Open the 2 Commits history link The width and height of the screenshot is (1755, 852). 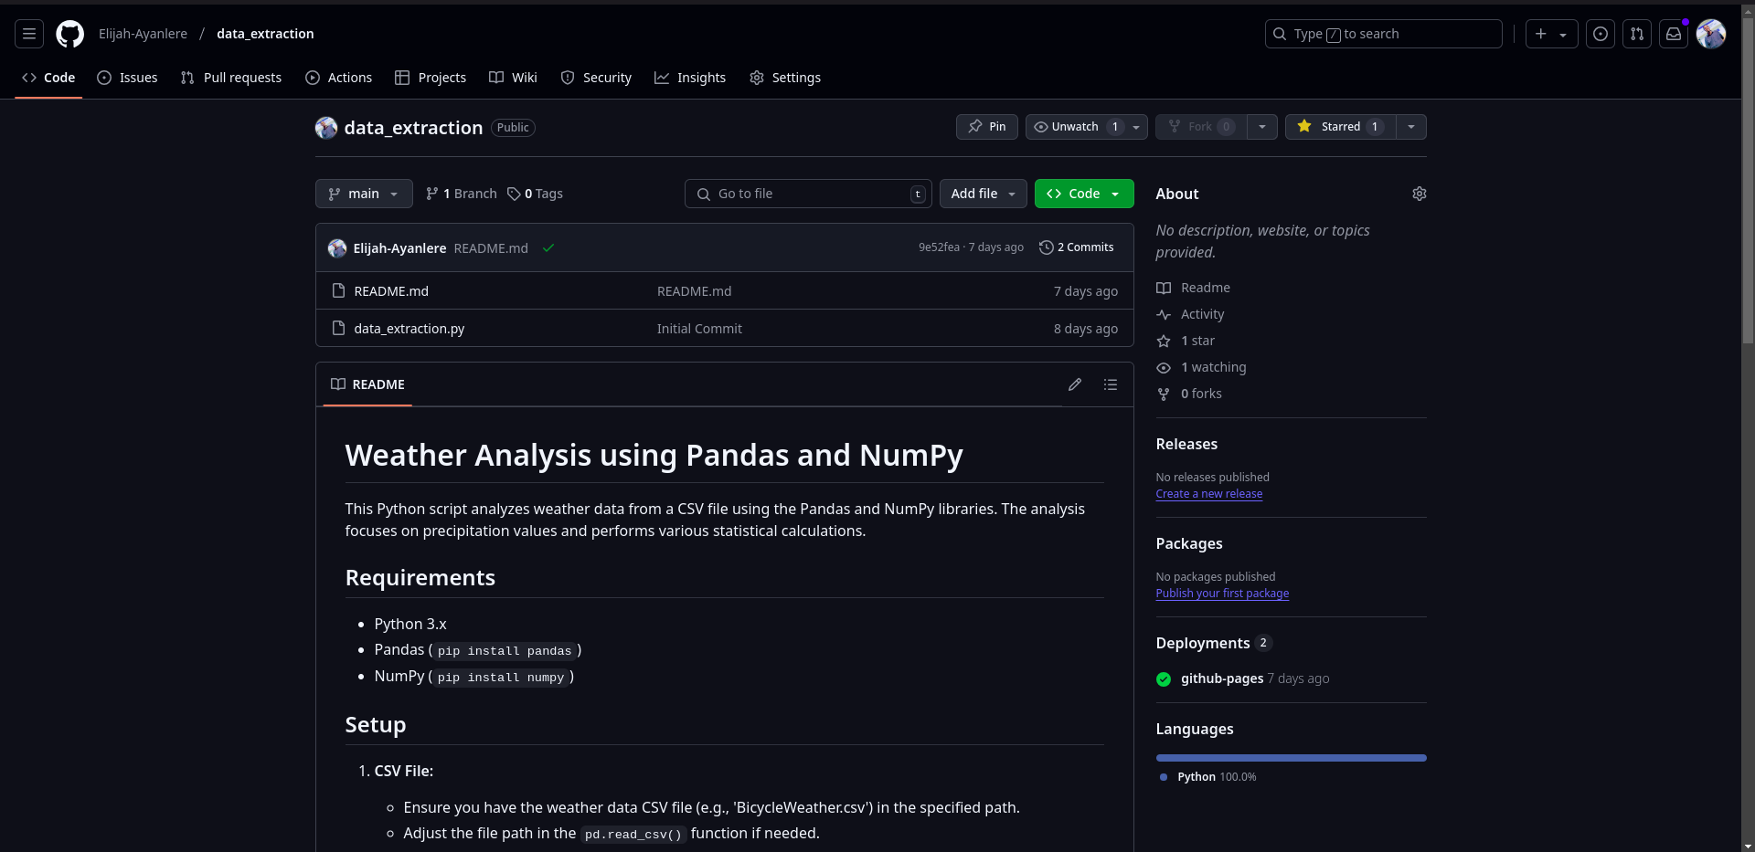1077,247
